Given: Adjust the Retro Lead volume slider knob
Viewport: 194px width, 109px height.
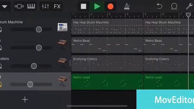Looking at the screenshot, I should (x=30, y=84).
